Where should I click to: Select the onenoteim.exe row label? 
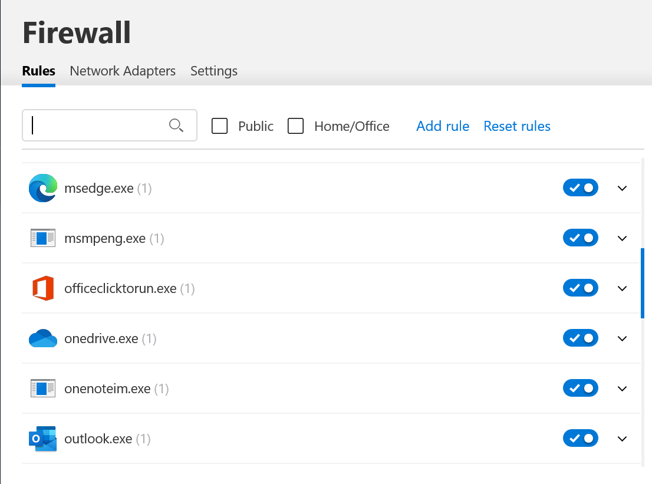tap(117, 388)
